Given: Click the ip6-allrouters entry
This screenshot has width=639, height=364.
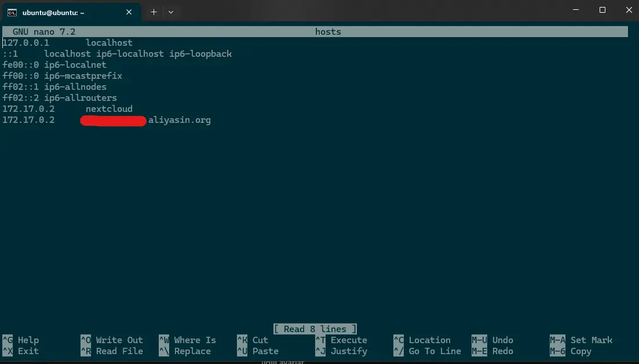Looking at the screenshot, I should coord(81,98).
